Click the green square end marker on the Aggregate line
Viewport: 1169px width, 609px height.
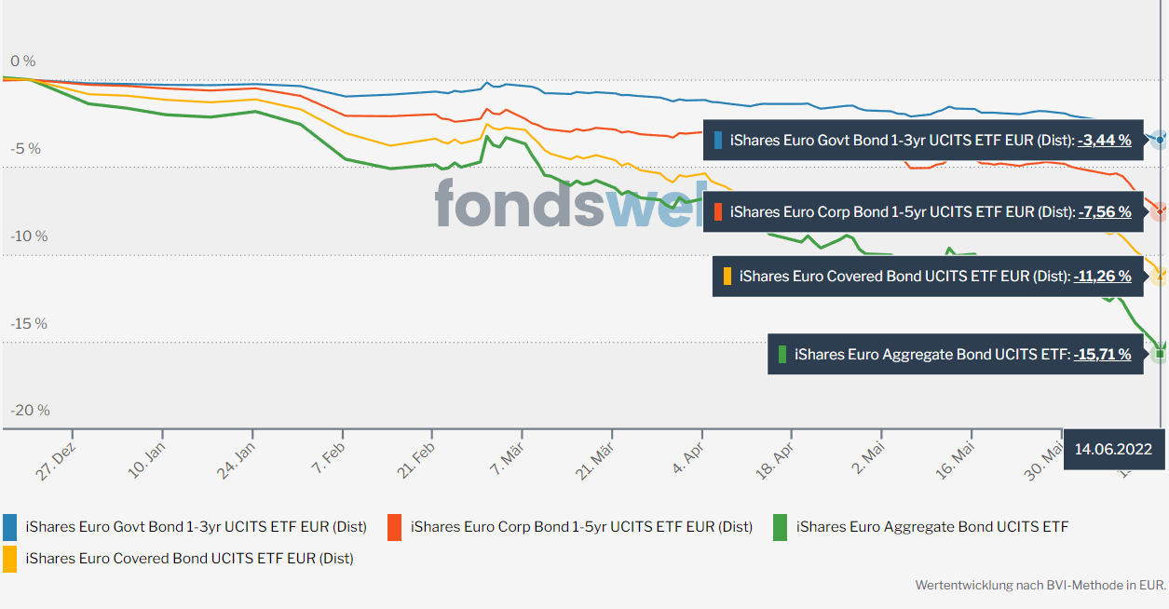[x=1160, y=354]
